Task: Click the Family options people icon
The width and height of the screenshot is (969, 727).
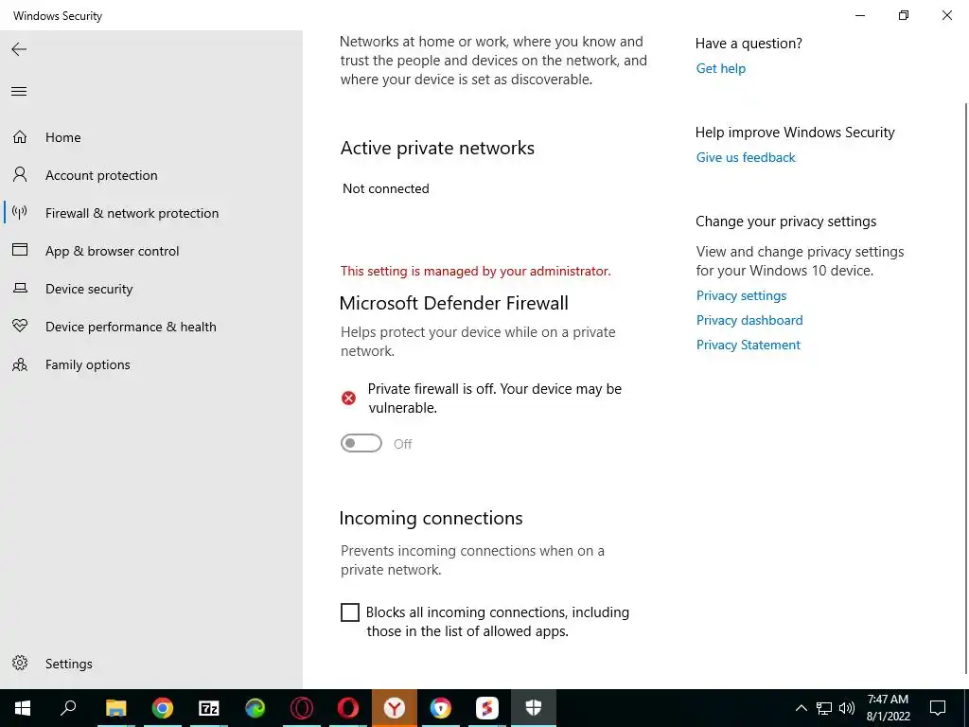Action: point(20,364)
